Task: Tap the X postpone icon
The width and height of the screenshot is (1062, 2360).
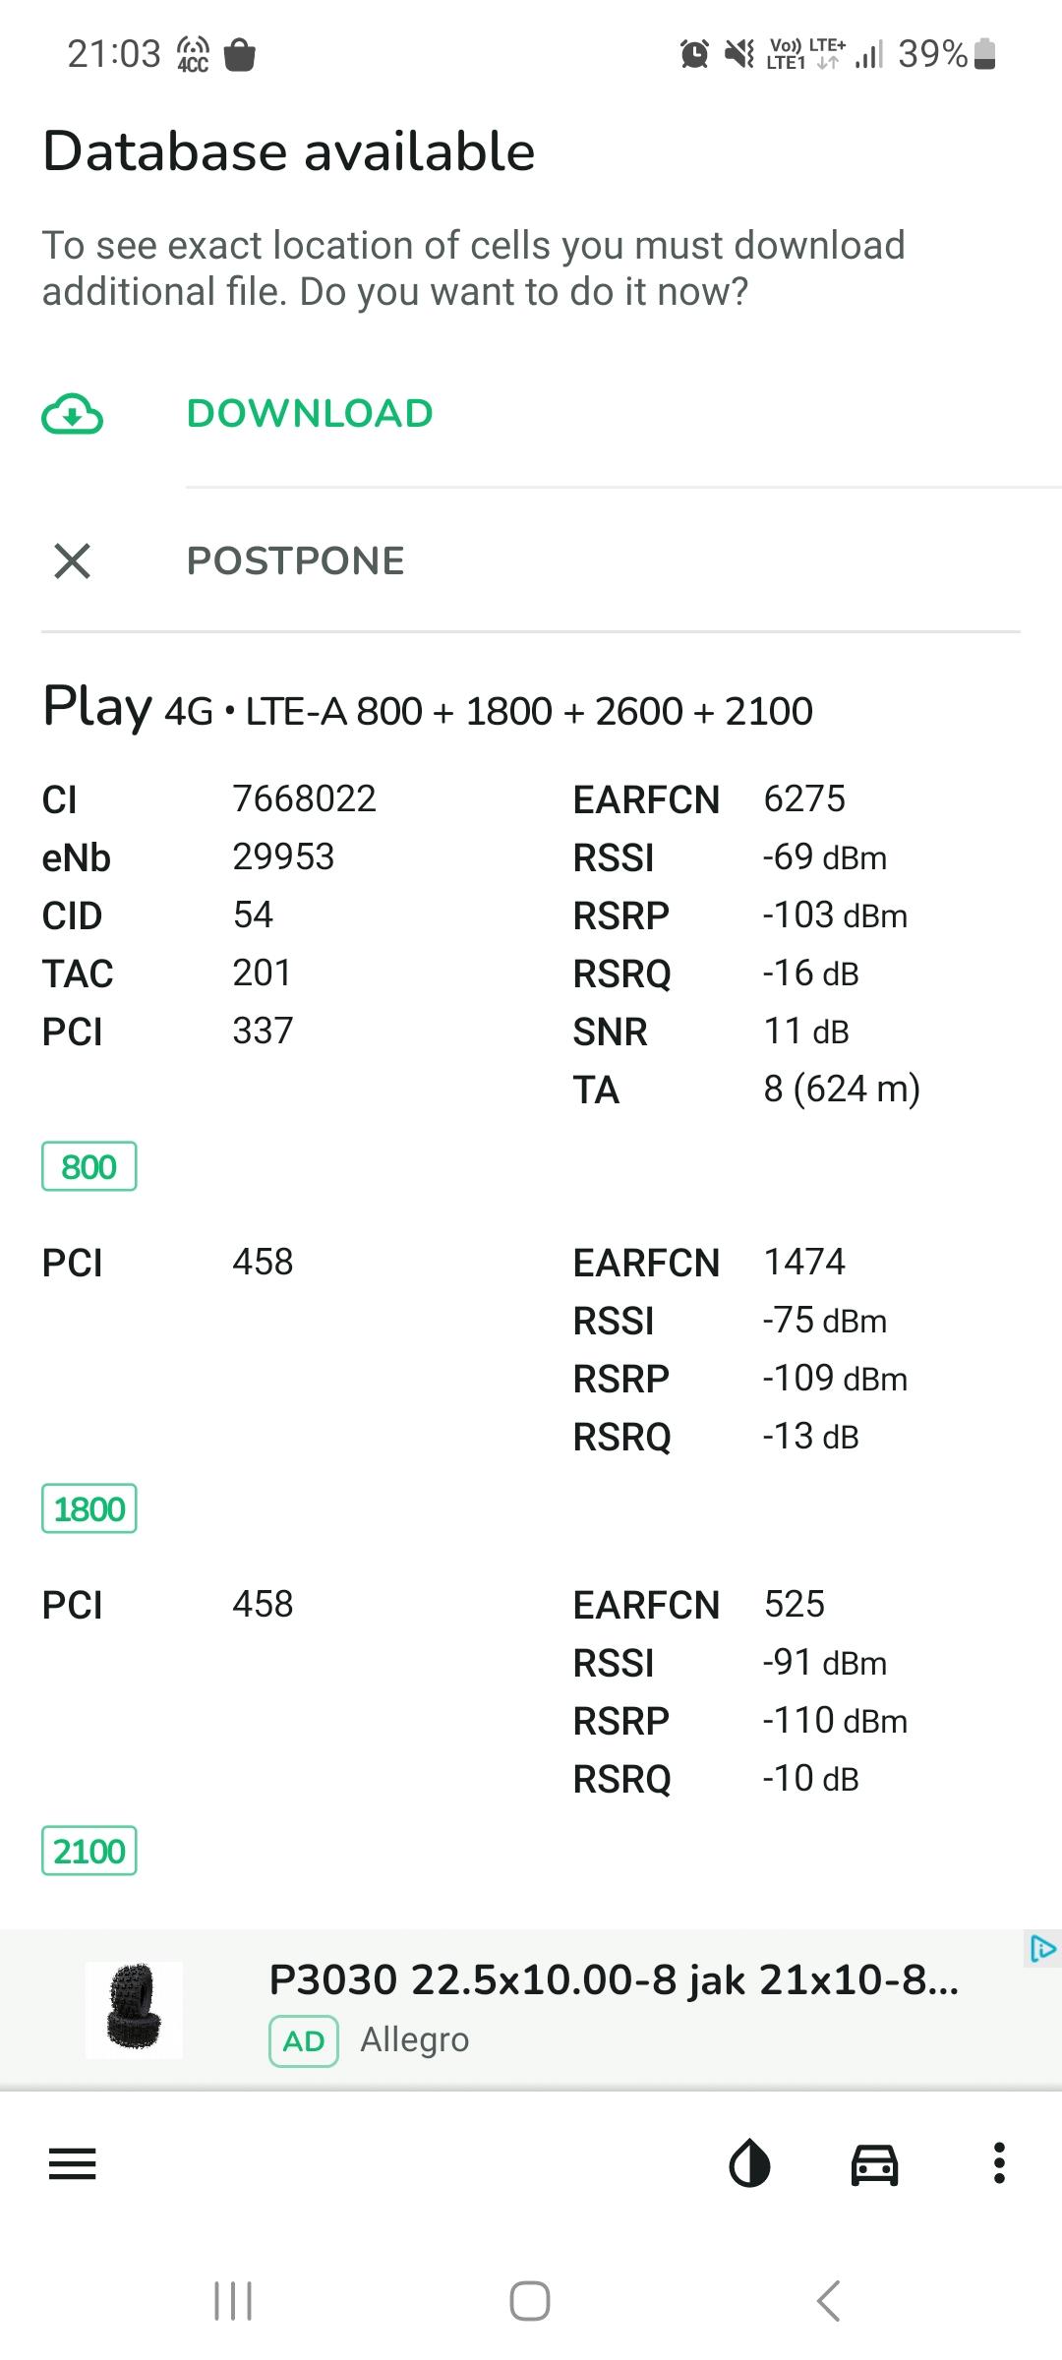Action: [x=72, y=561]
